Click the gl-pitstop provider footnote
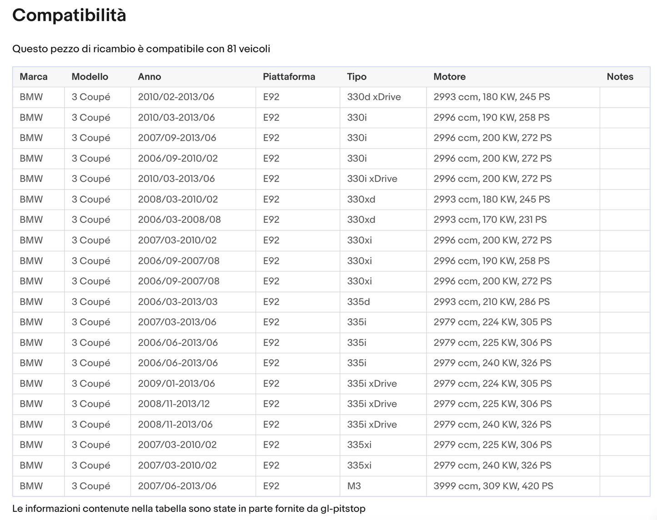This screenshot has width=657, height=520. coord(189,509)
